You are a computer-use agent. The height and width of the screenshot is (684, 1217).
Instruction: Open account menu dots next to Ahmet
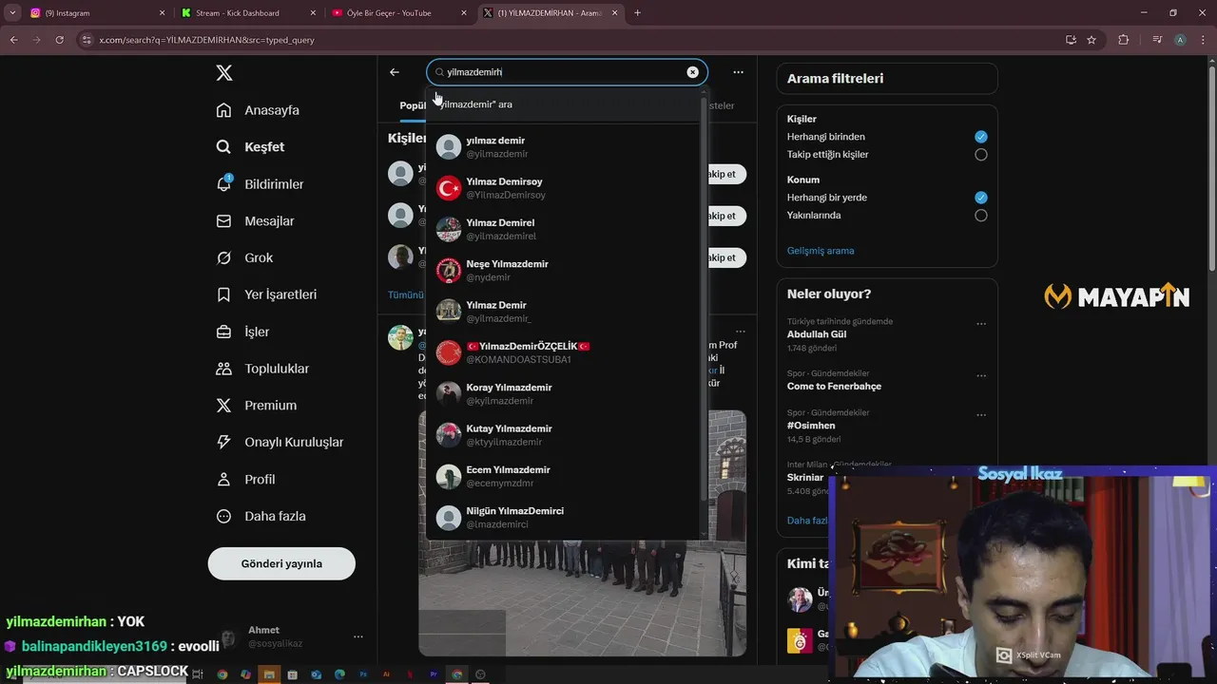pos(357,636)
